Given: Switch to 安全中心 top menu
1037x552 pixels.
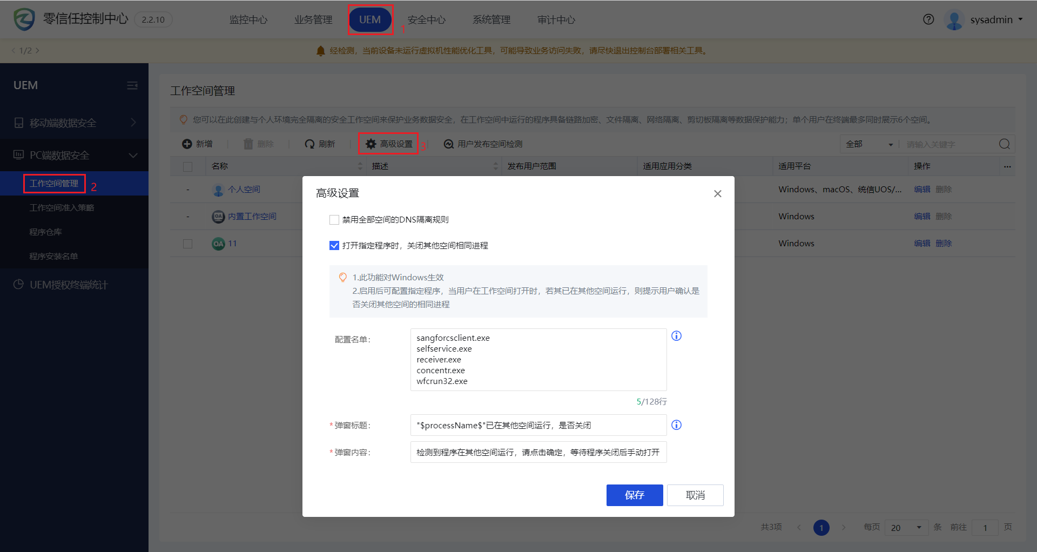Looking at the screenshot, I should [x=426, y=19].
